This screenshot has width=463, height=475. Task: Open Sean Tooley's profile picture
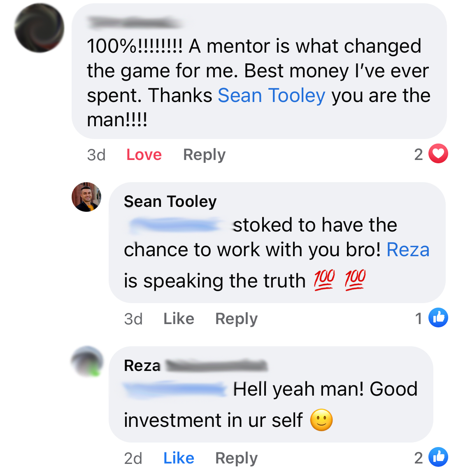pyautogui.click(x=86, y=197)
